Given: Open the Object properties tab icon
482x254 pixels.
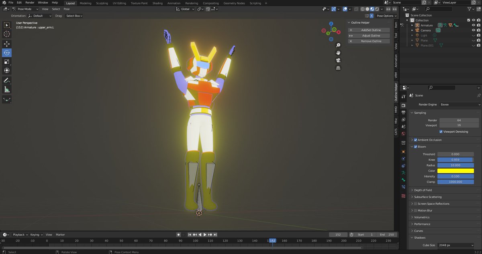Looking at the screenshot, I should (x=403, y=152).
